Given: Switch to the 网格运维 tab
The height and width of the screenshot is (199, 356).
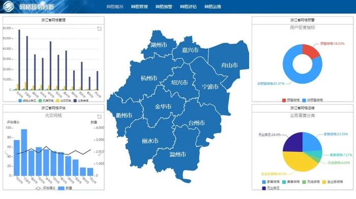Looking at the screenshot, I should pos(213,7).
